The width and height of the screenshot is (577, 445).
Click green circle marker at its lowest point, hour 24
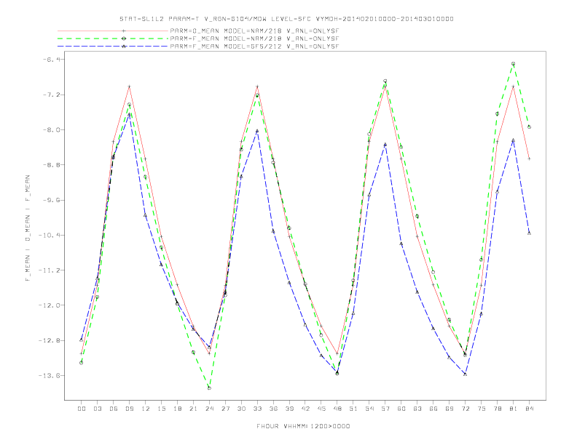[x=209, y=388]
